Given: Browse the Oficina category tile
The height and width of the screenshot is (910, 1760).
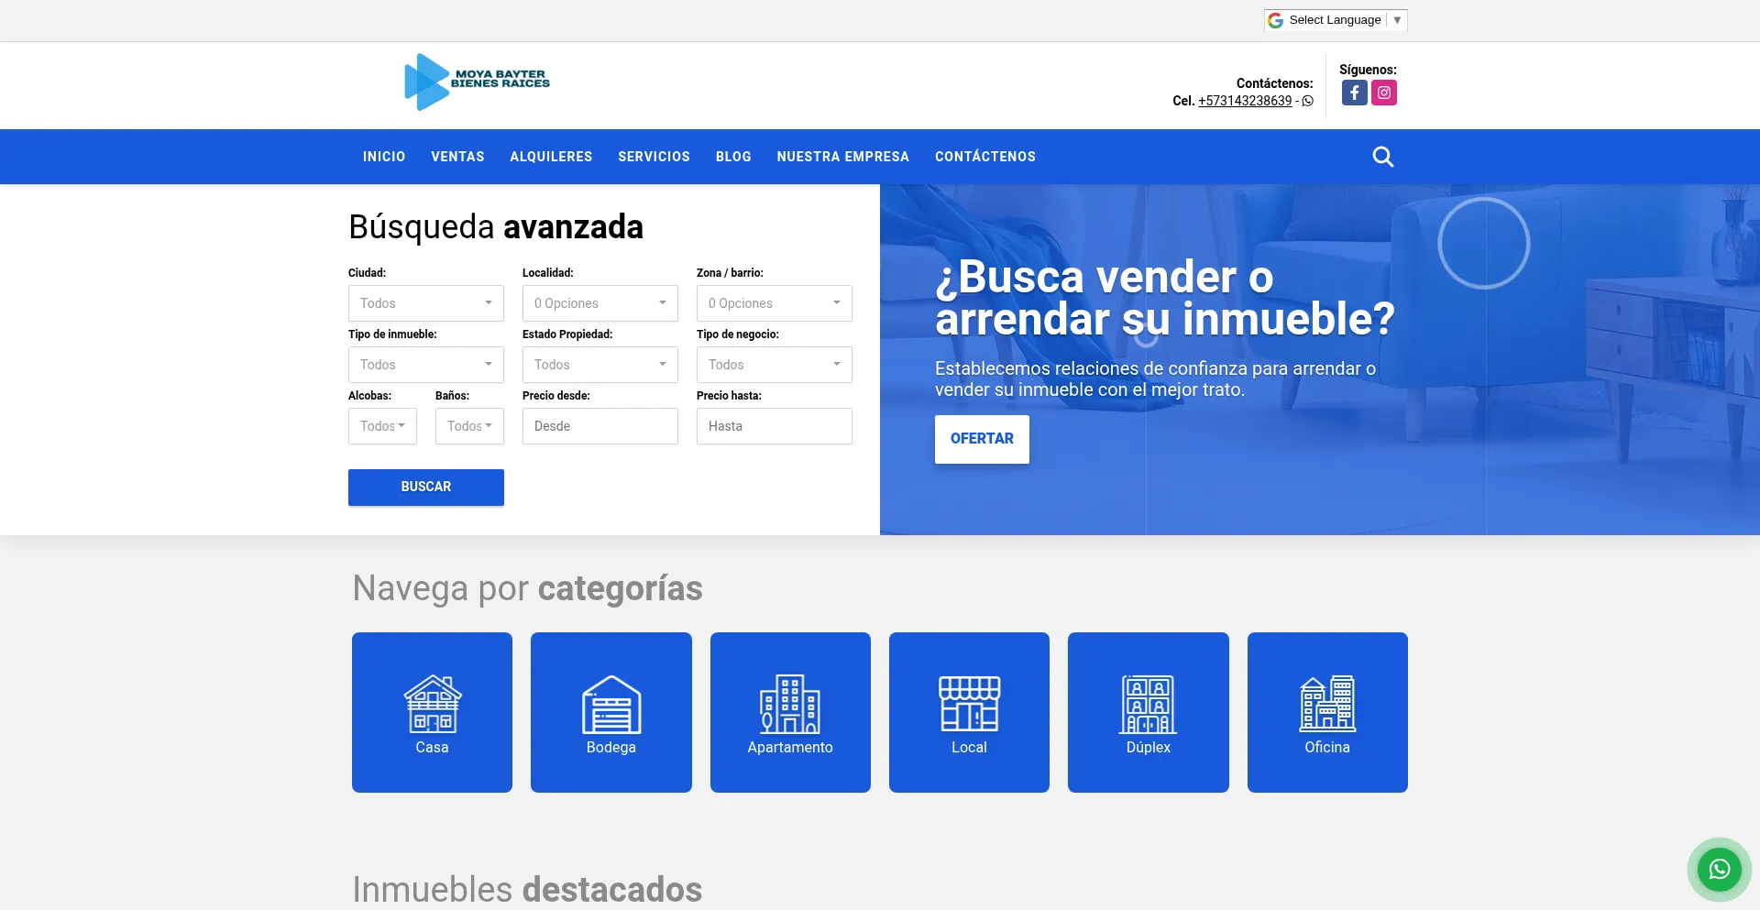Looking at the screenshot, I should [1326, 712].
